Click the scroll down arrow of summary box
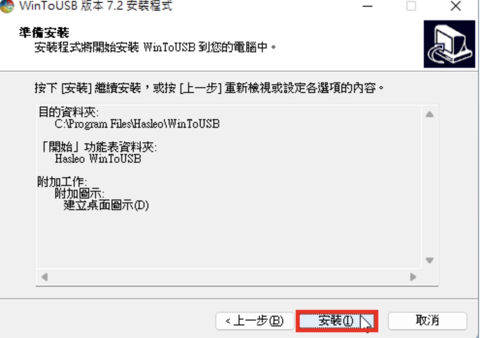This screenshot has height=338, width=482. (x=430, y=261)
